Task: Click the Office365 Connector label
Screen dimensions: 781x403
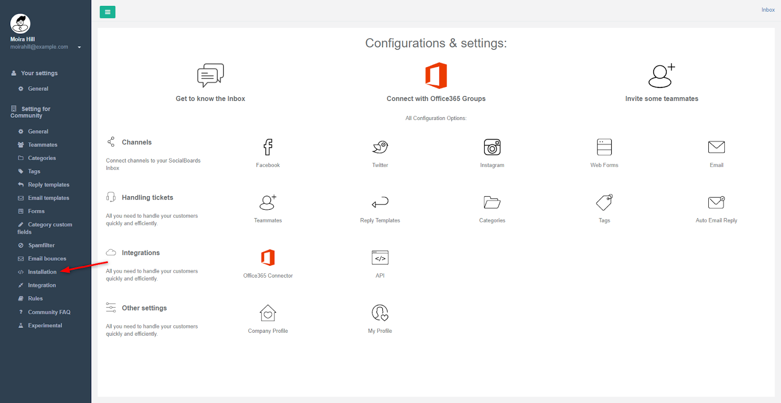Action: (268, 276)
